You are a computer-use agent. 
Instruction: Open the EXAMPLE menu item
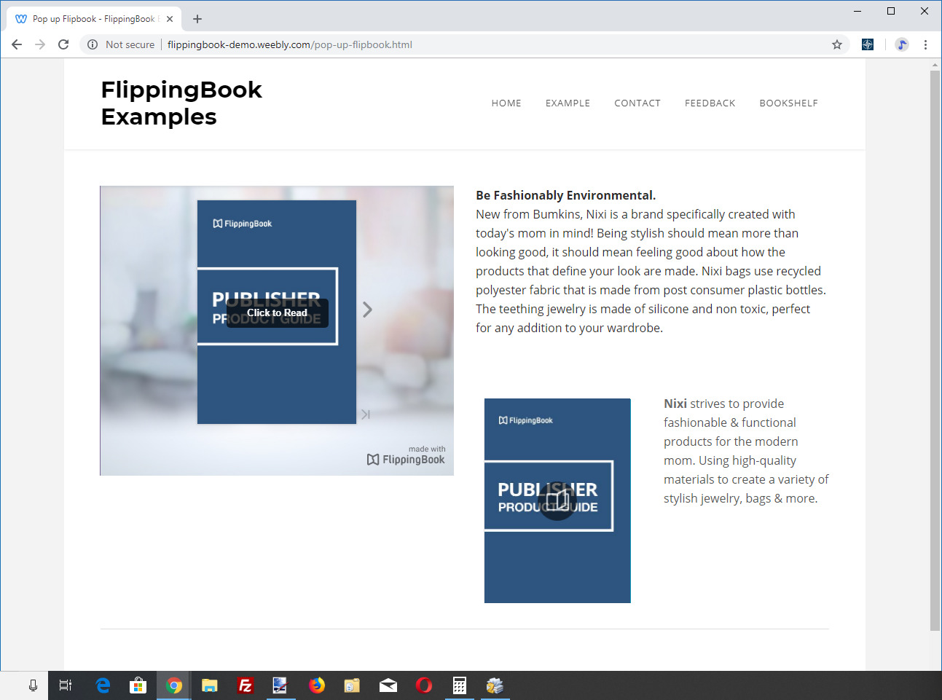pos(568,103)
